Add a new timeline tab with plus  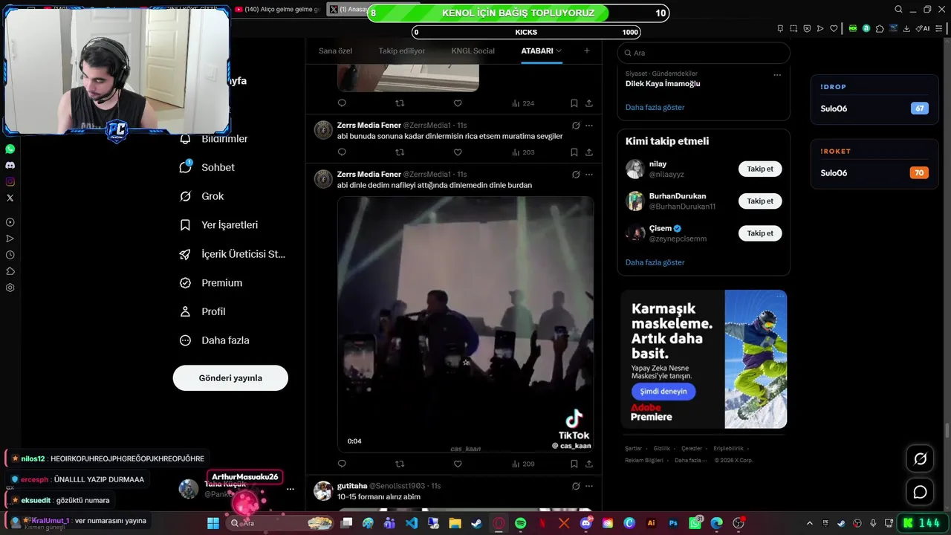(x=587, y=51)
